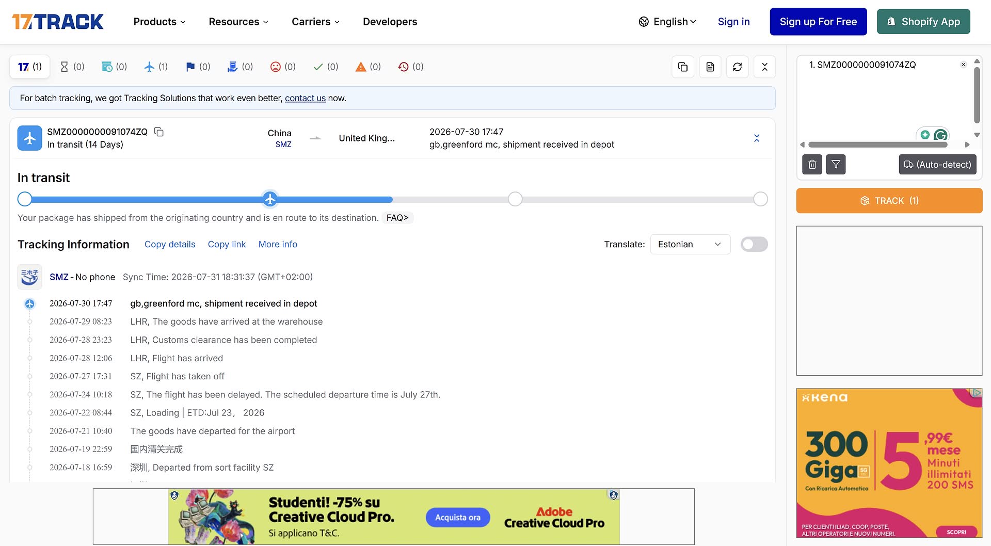The image size is (991, 546).
Task: Filter by Pick up flag tab
Action: click(198, 67)
